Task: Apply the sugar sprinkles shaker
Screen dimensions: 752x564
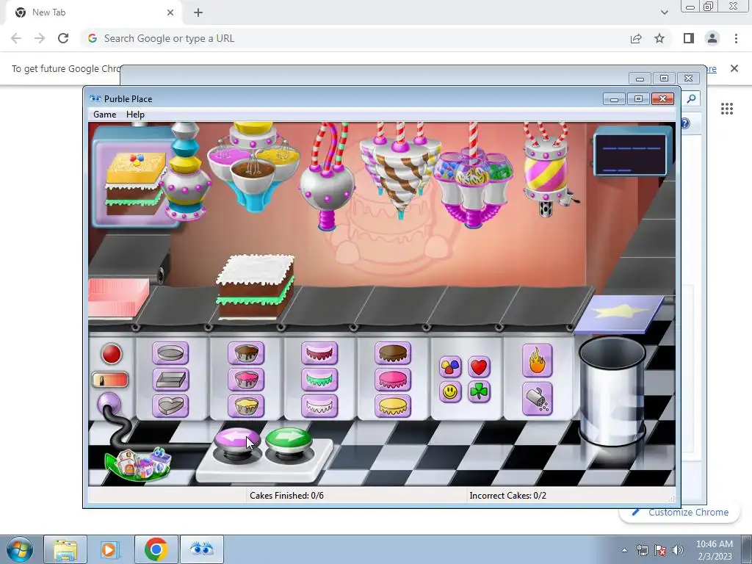Action: (x=537, y=399)
